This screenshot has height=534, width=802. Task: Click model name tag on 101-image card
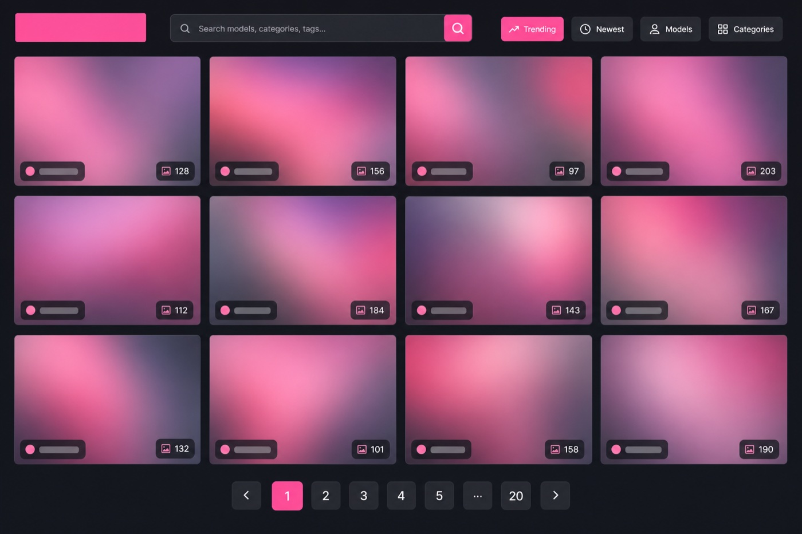pos(246,449)
